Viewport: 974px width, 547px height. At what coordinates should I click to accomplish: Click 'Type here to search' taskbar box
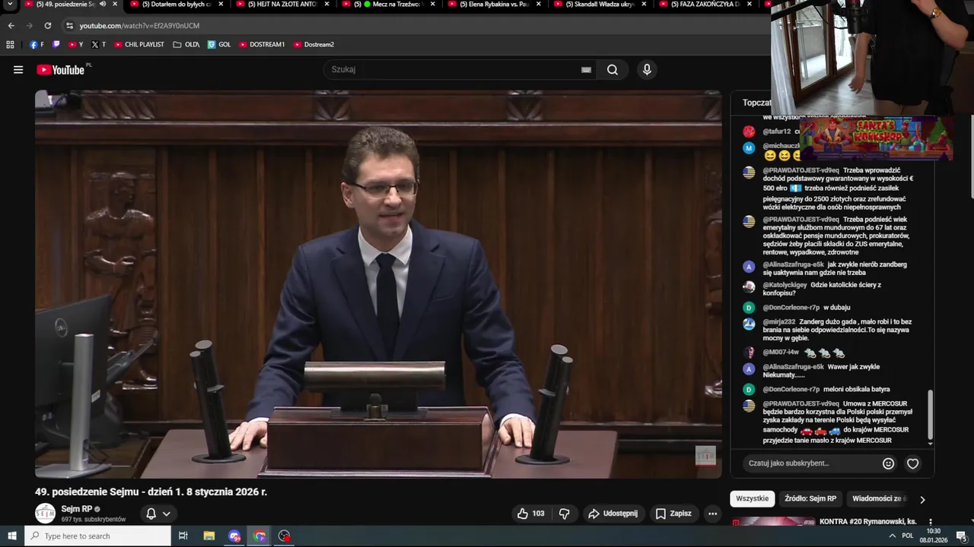[x=97, y=536]
